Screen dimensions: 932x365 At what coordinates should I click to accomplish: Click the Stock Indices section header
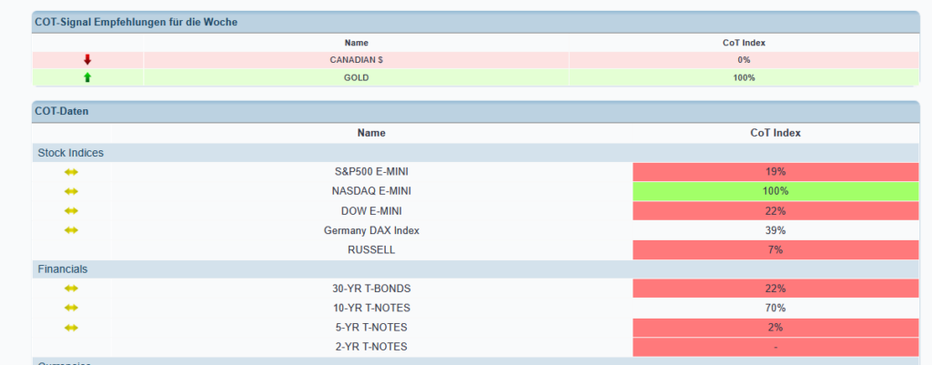[71, 153]
